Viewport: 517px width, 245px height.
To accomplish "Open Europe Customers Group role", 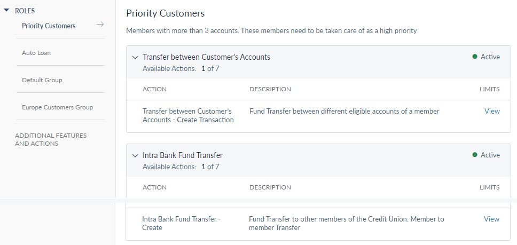I will pyautogui.click(x=57, y=107).
